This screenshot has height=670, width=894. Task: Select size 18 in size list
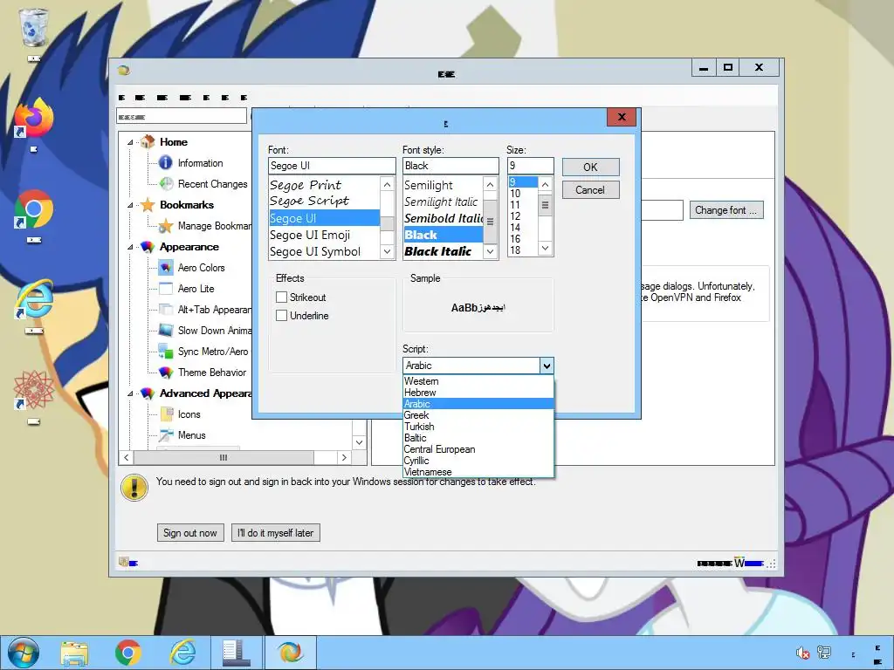[x=523, y=250]
